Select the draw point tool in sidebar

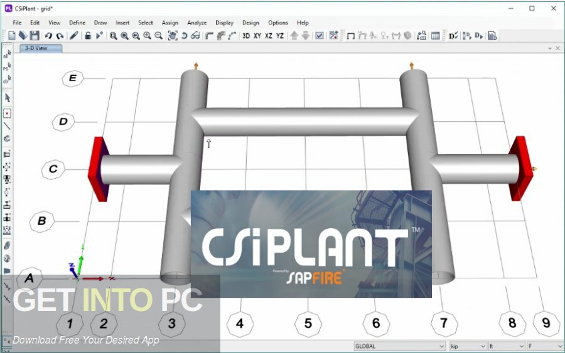(7, 113)
